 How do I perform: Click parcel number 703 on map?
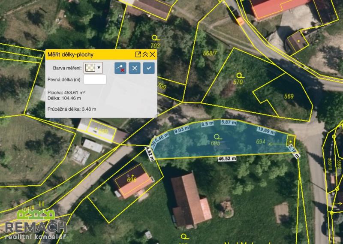tap(155, 45)
